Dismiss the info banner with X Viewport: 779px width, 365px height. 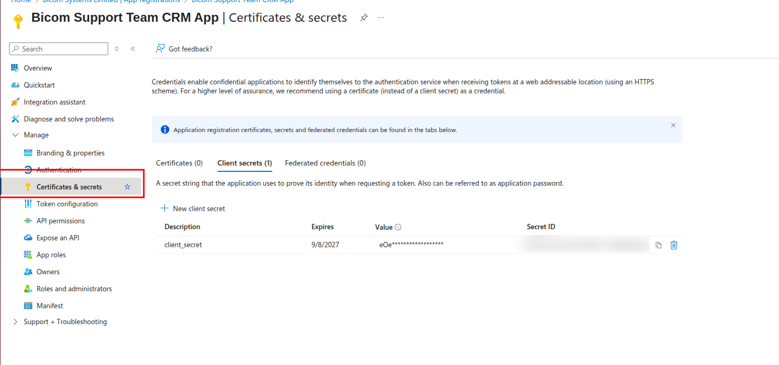pyautogui.click(x=673, y=125)
